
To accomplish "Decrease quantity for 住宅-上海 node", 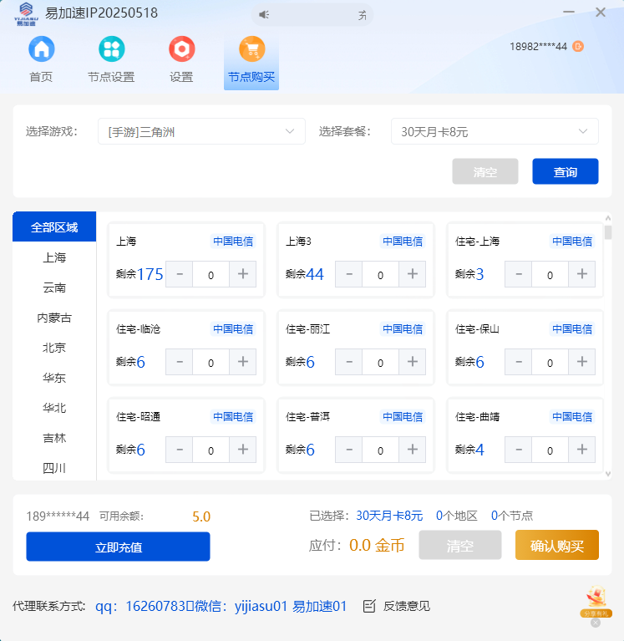I will (x=518, y=274).
